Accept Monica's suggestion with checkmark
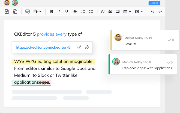The image size is (180, 113). pyautogui.click(x=169, y=62)
